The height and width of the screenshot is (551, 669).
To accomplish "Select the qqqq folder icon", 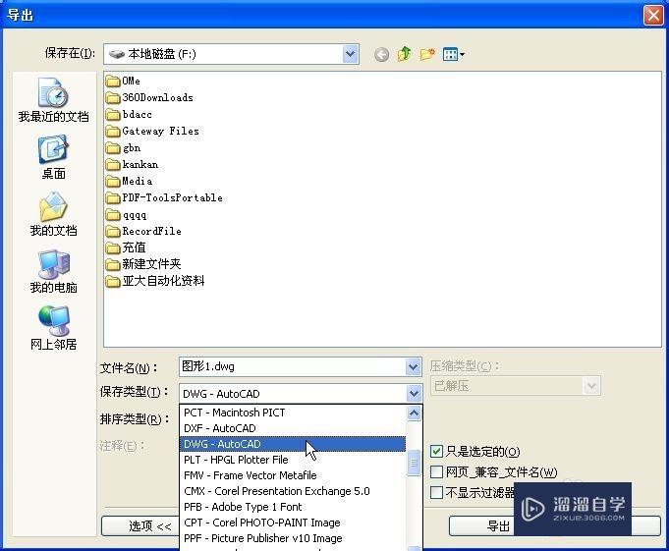I will pyautogui.click(x=113, y=214).
